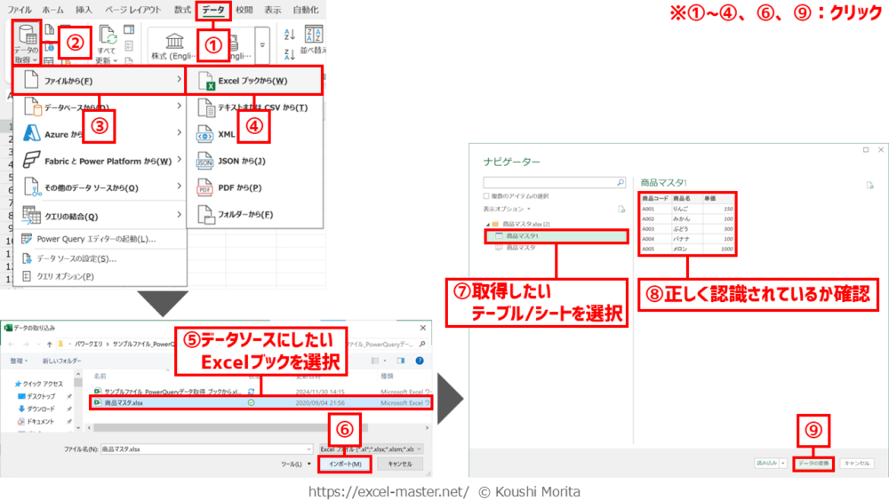The image size is (889, 500).
Task: Toggle 複数のアイテムの選択 checkbox
Action: point(485,195)
